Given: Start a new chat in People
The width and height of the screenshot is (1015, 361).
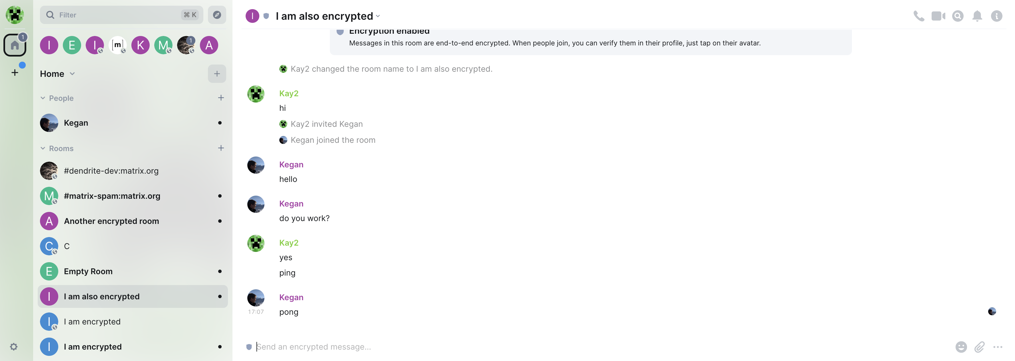Looking at the screenshot, I should pos(221,98).
